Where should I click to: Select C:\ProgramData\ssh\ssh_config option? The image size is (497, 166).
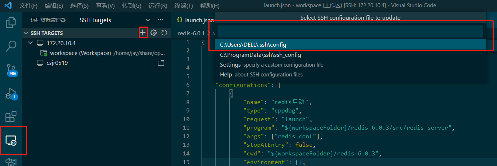[351, 55]
